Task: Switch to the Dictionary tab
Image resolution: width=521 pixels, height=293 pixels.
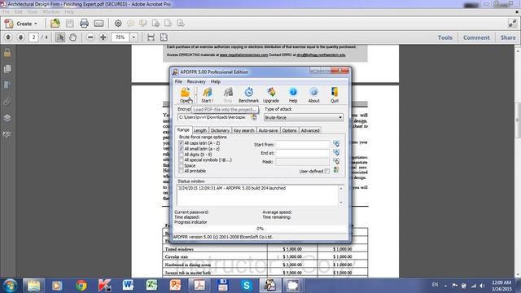Action: point(220,130)
